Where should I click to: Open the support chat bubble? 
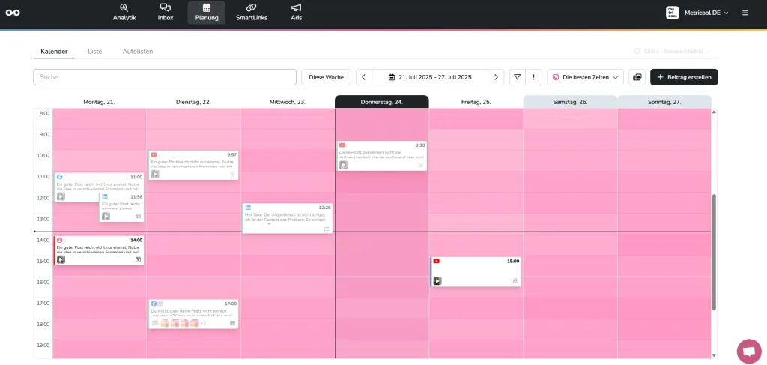coord(748,351)
